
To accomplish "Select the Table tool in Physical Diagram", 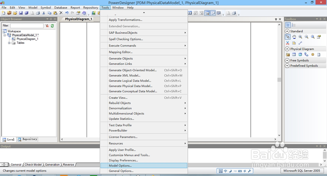I will 294,54.
